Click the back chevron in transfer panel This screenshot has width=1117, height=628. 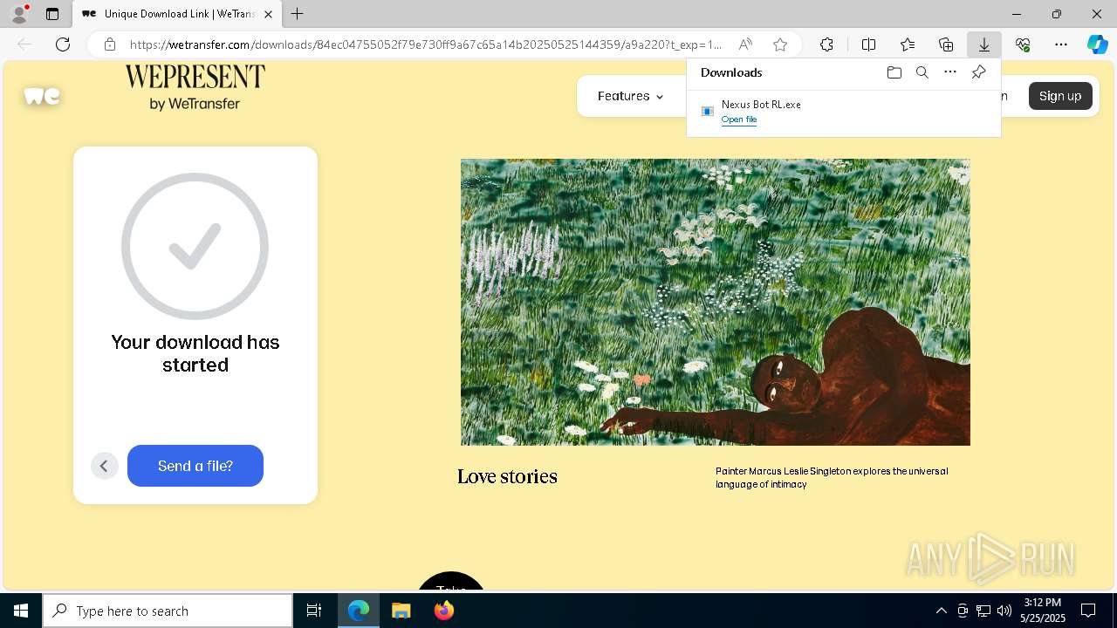(x=104, y=466)
